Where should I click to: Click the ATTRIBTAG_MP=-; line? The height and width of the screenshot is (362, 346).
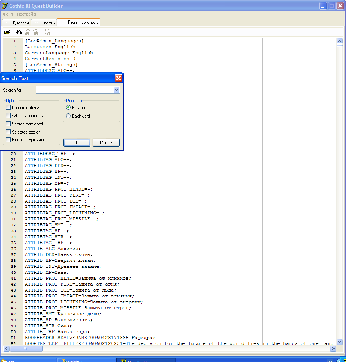pos(47,183)
